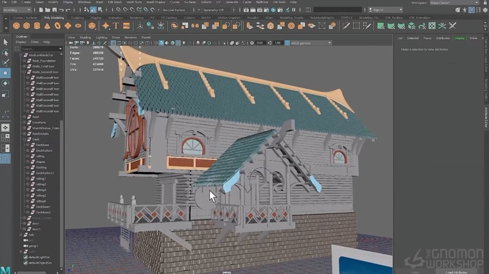Image resolution: width=489 pixels, height=274 pixels.
Task: Toggle the sRGB gamma color management button
Action: point(287,43)
